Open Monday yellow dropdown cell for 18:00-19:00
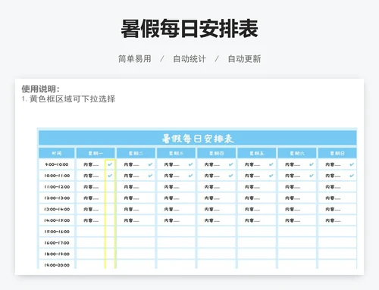The image size is (379, 290). [110, 254]
